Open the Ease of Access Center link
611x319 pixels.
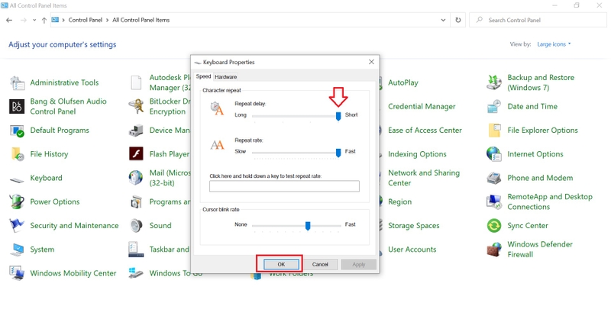pyautogui.click(x=425, y=130)
